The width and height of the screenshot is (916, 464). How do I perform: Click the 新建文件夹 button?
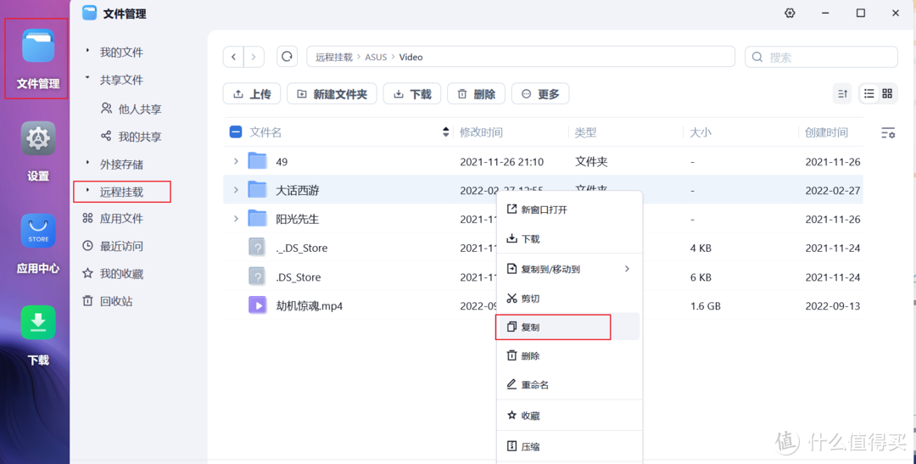332,93
